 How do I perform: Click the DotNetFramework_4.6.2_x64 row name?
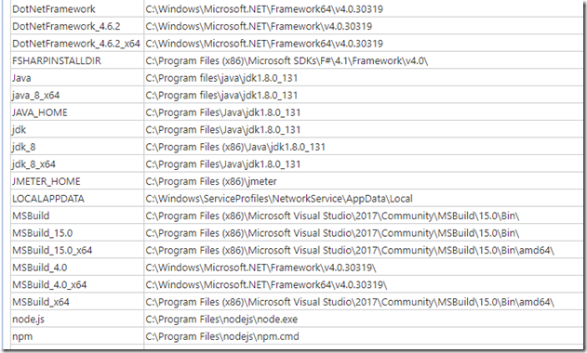pos(76,44)
